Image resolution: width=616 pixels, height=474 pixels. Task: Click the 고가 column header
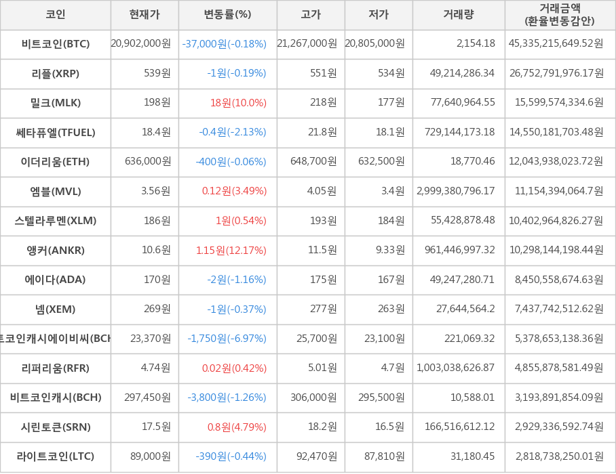click(x=311, y=15)
